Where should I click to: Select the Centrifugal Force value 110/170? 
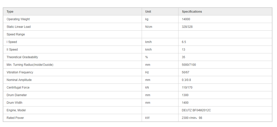[187, 87]
